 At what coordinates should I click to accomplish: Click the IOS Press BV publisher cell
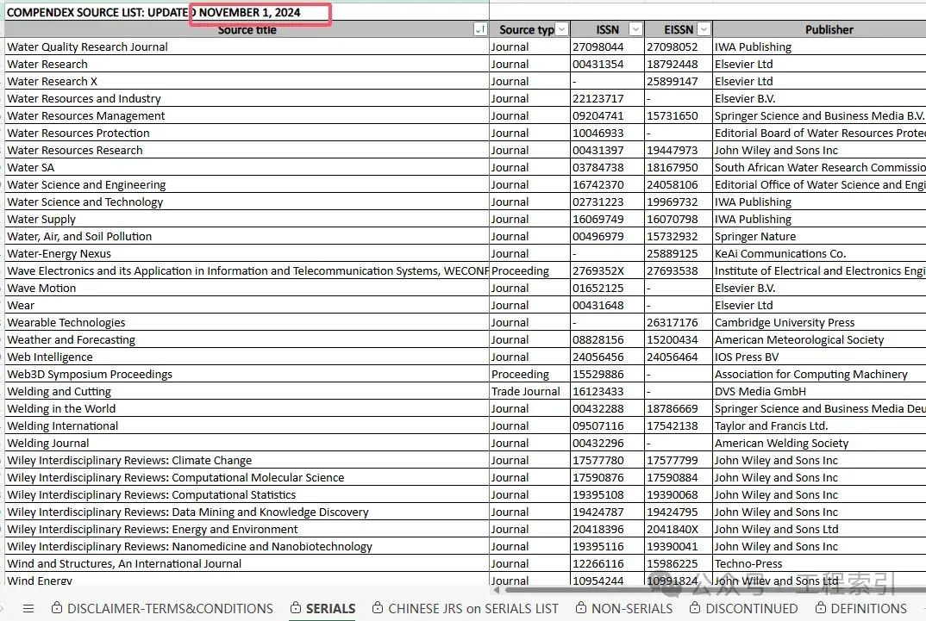click(x=820, y=357)
